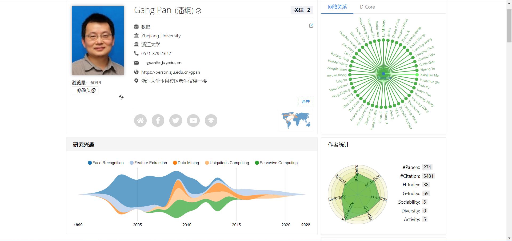This screenshot has width=512, height=241.
Task: Open the Facebook profile icon
Action: [158, 120]
